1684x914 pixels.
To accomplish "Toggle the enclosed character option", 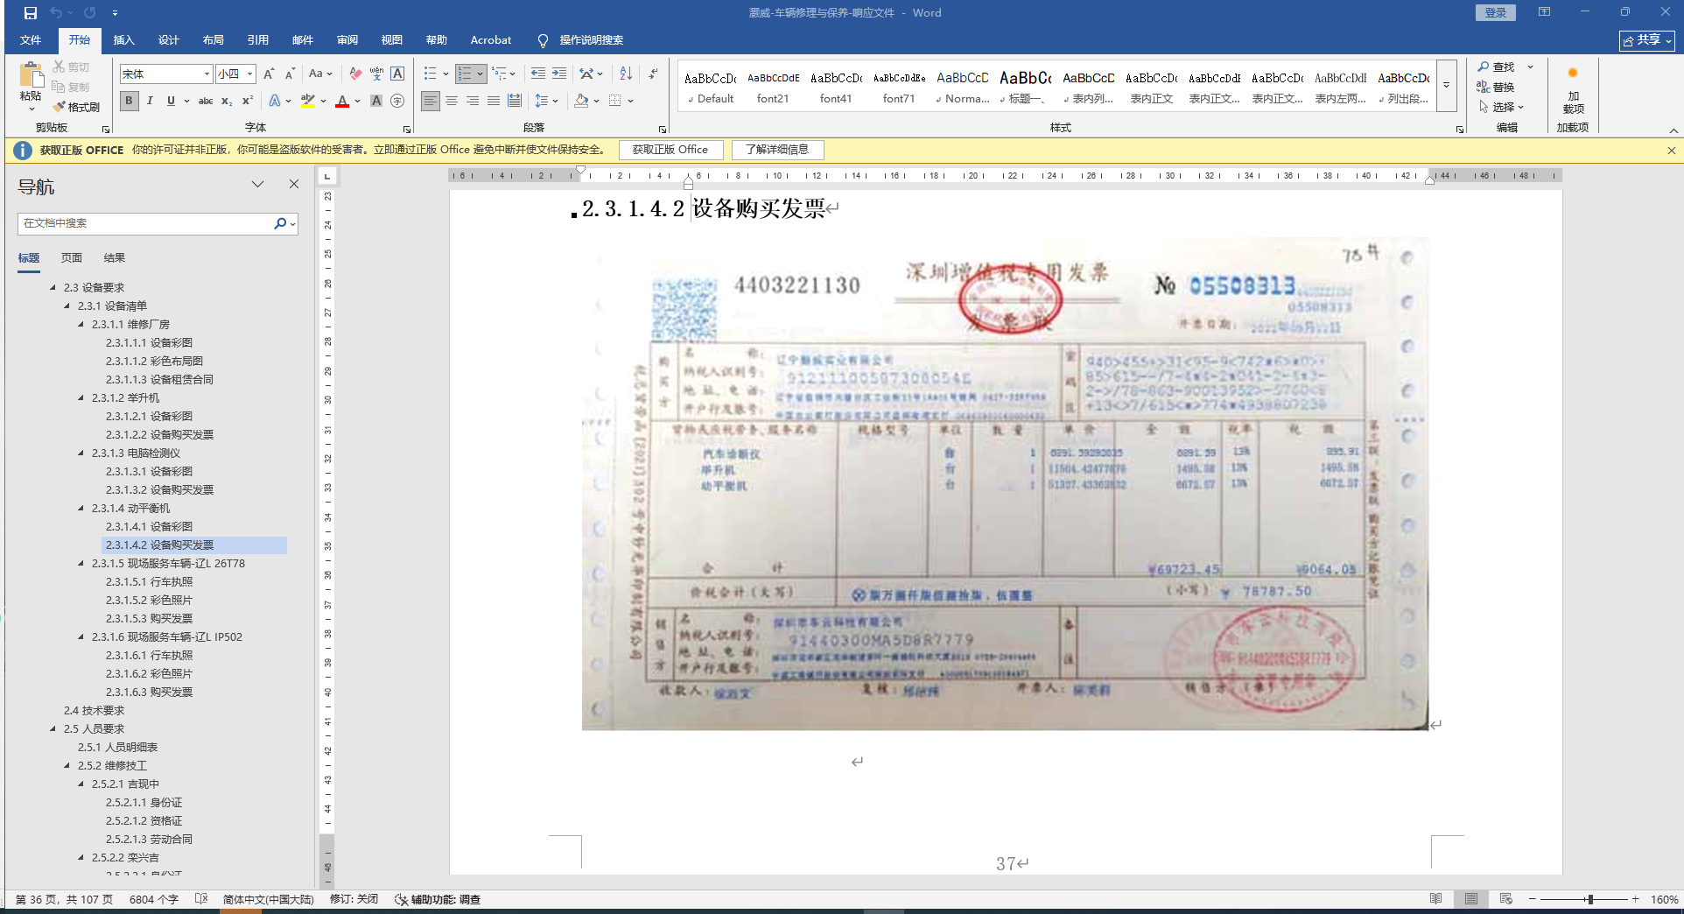I will [397, 101].
